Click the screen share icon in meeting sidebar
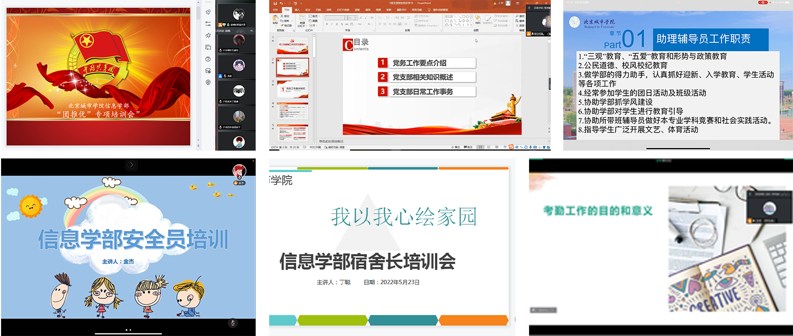This screenshot has height=336, width=793. pos(208,47)
